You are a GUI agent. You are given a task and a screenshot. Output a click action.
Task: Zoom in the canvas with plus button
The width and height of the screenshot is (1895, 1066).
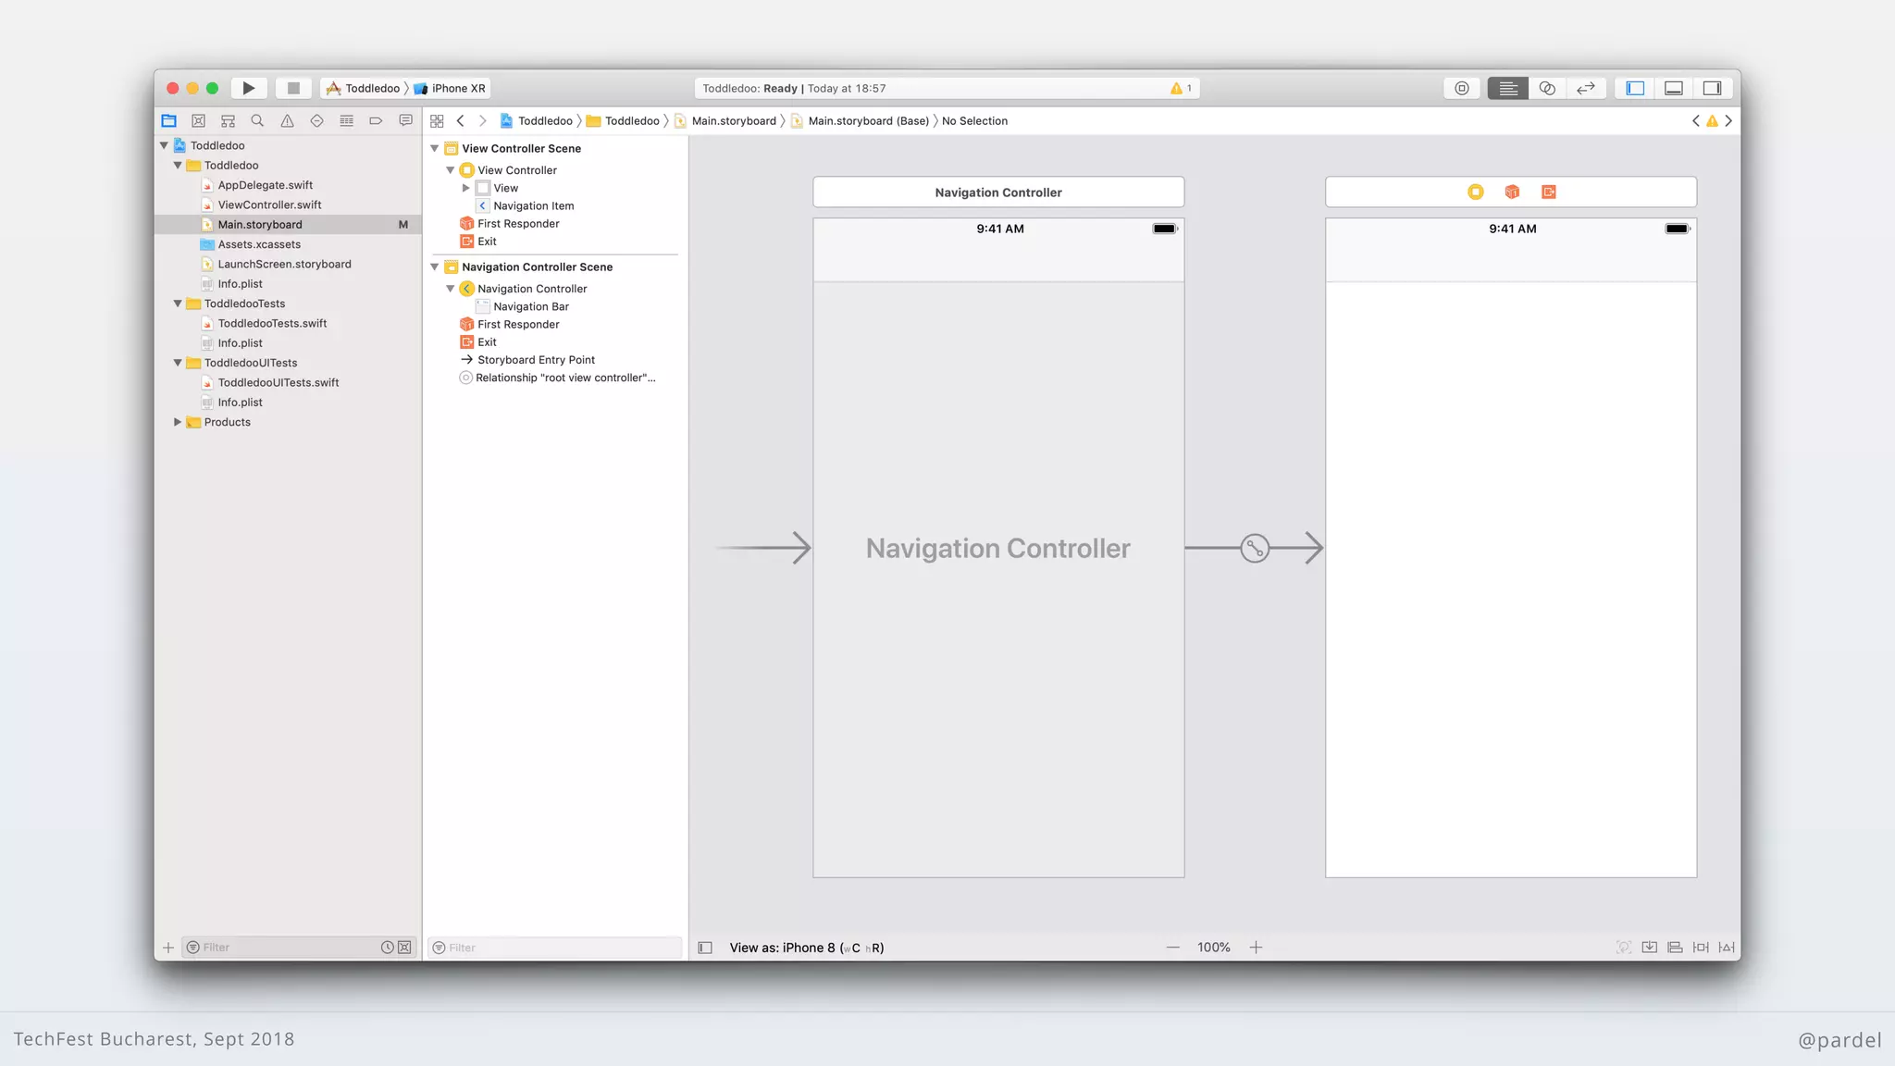click(1256, 948)
